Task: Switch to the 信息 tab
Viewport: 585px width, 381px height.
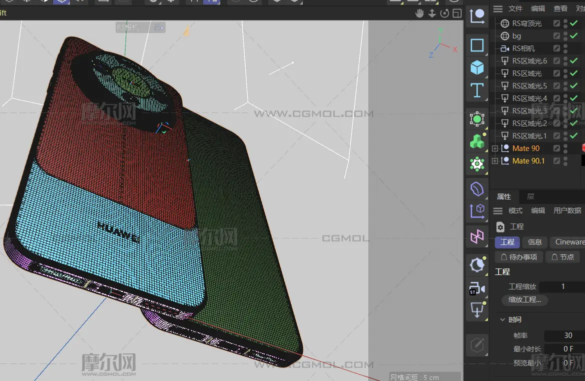Action: point(534,242)
